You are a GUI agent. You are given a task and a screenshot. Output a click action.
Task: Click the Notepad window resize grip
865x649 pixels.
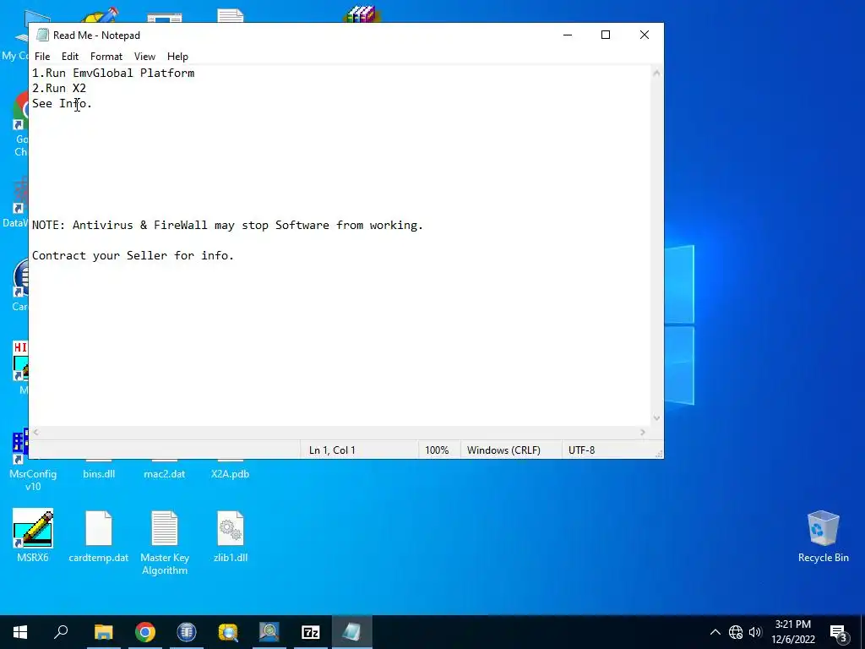click(658, 453)
